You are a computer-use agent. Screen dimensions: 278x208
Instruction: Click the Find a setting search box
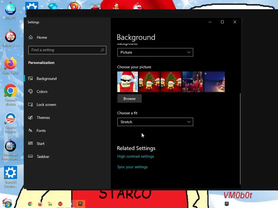click(x=67, y=50)
